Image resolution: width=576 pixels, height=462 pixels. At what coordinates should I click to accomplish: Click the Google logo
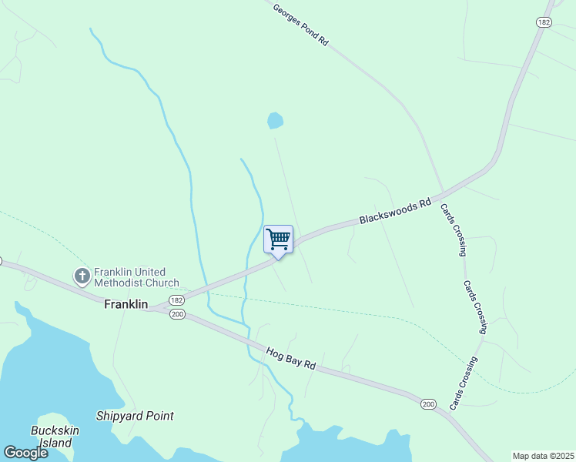click(25, 453)
